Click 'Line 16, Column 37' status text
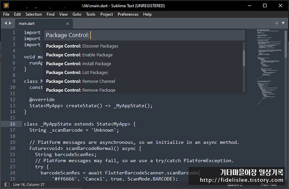Screen dimensions: 289x189 pyautogui.click(x=29, y=185)
